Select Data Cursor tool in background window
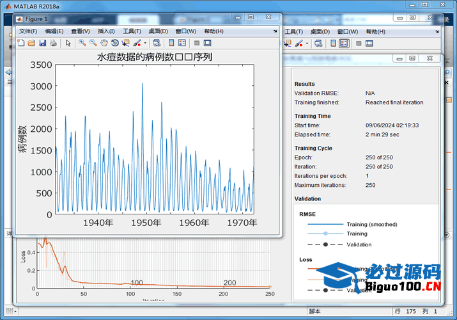This screenshot has height=320, width=457. click(288, 44)
